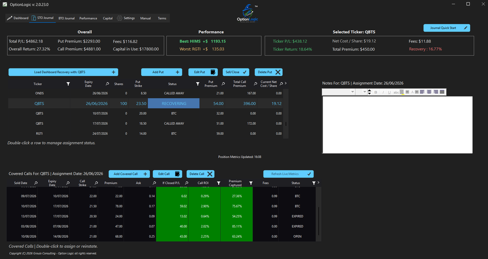Search the Put Premium column
The width and height of the screenshot is (488, 259).
[223, 84]
